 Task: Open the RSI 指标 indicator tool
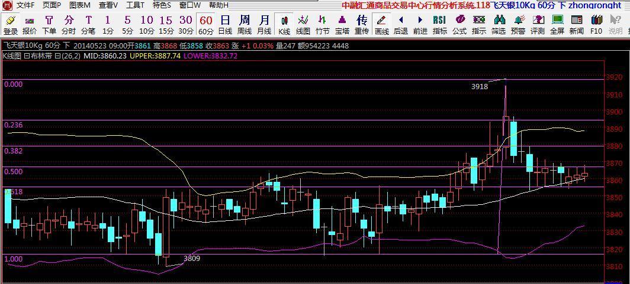[x=439, y=24]
